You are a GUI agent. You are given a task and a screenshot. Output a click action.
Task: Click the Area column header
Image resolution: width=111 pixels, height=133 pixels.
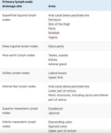click(52, 6)
